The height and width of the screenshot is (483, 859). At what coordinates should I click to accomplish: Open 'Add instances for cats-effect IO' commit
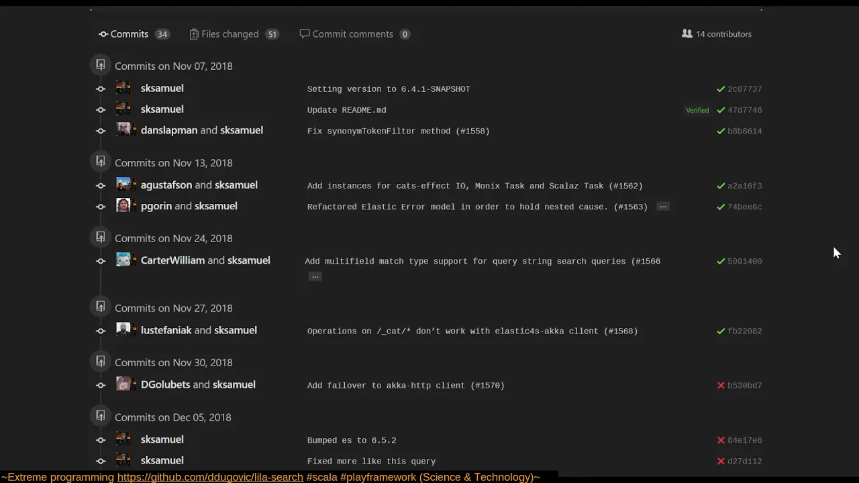[475, 186]
